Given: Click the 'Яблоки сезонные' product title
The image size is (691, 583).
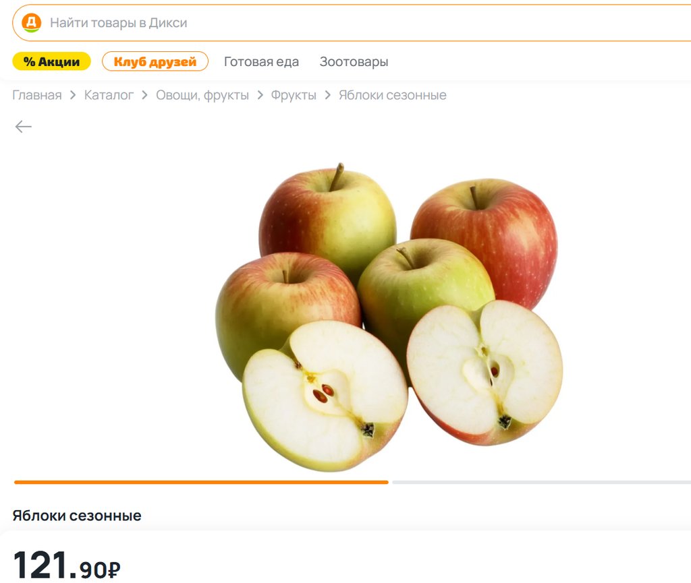Looking at the screenshot, I should click(x=77, y=515).
